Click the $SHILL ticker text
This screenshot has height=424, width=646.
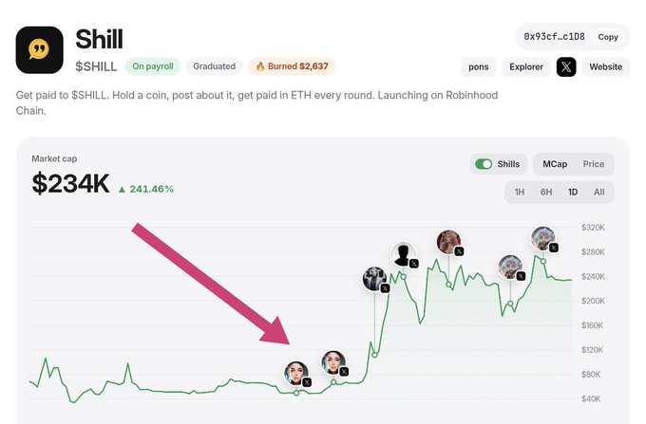[x=96, y=66]
